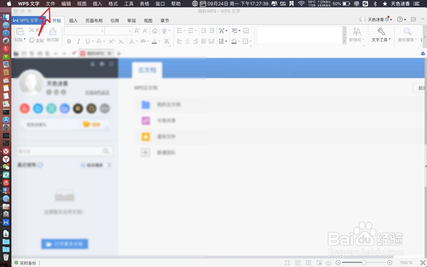Switch to the 插入 (Insert) ribbon tab
427x267 pixels.
(x=73, y=20)
